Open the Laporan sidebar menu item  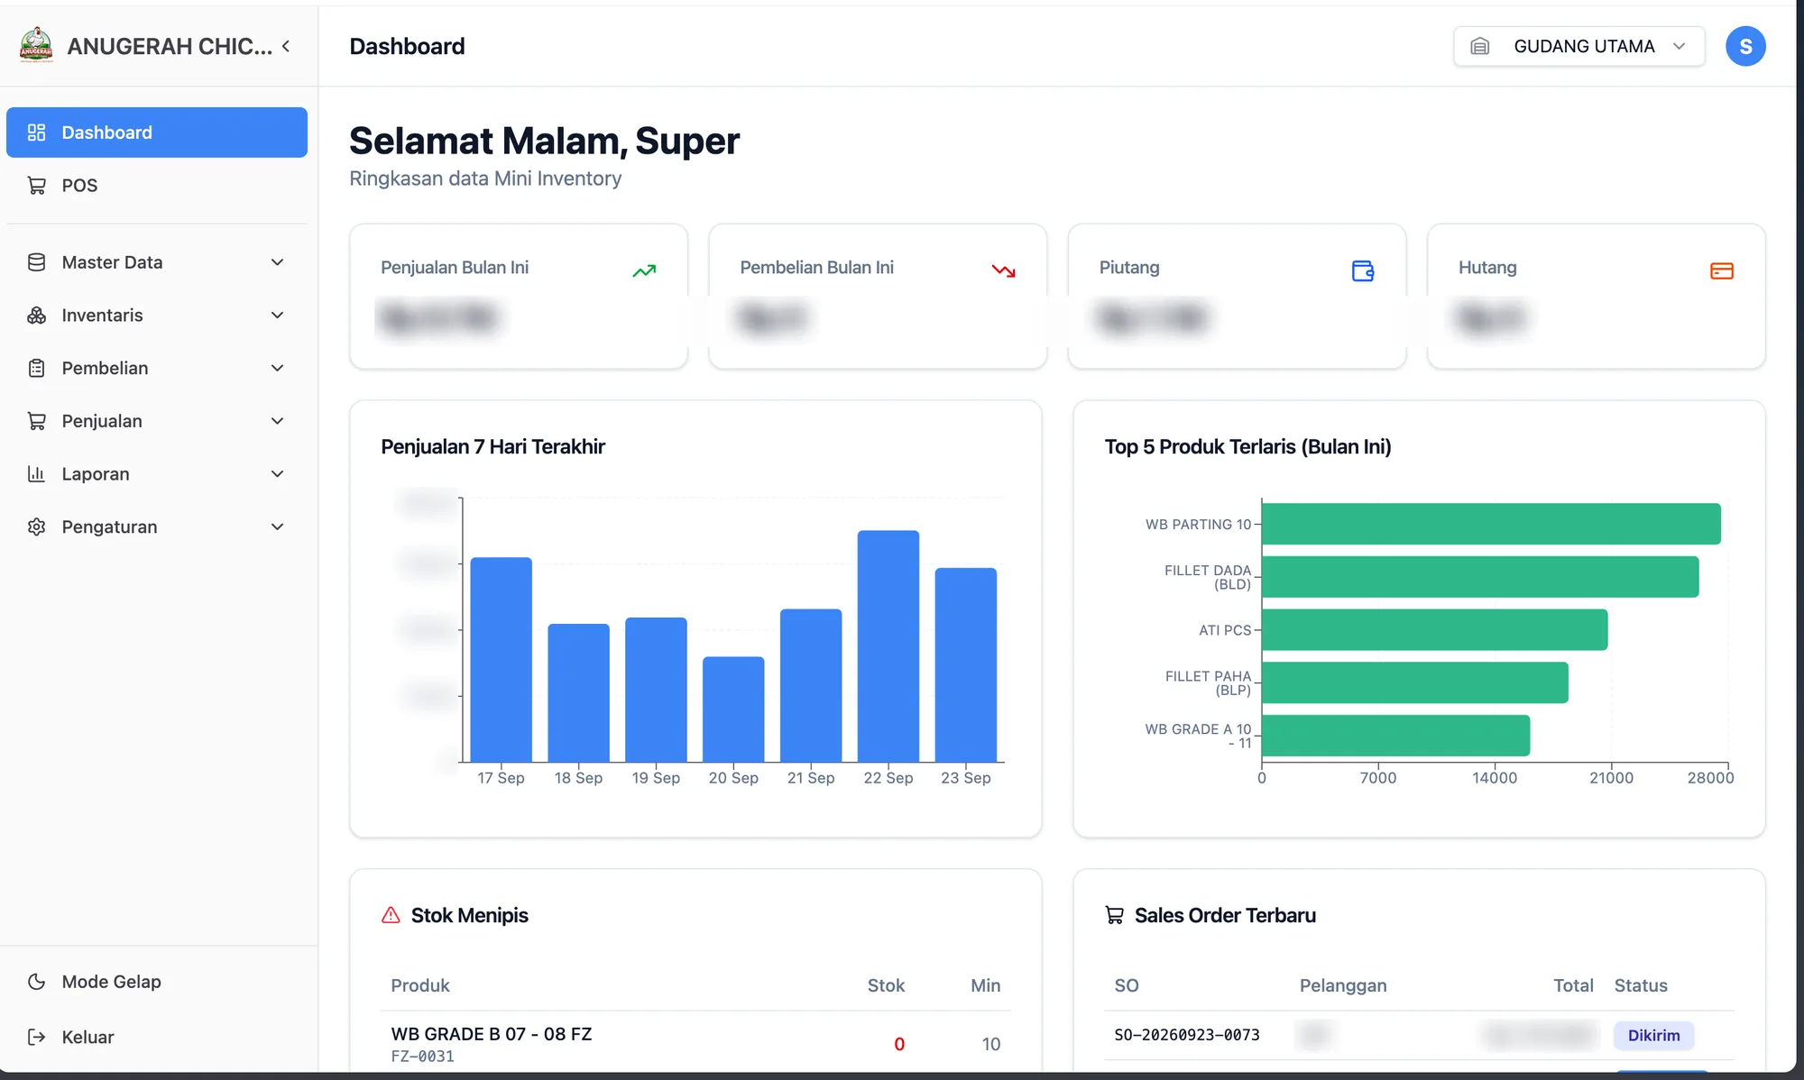click(157, 474)
